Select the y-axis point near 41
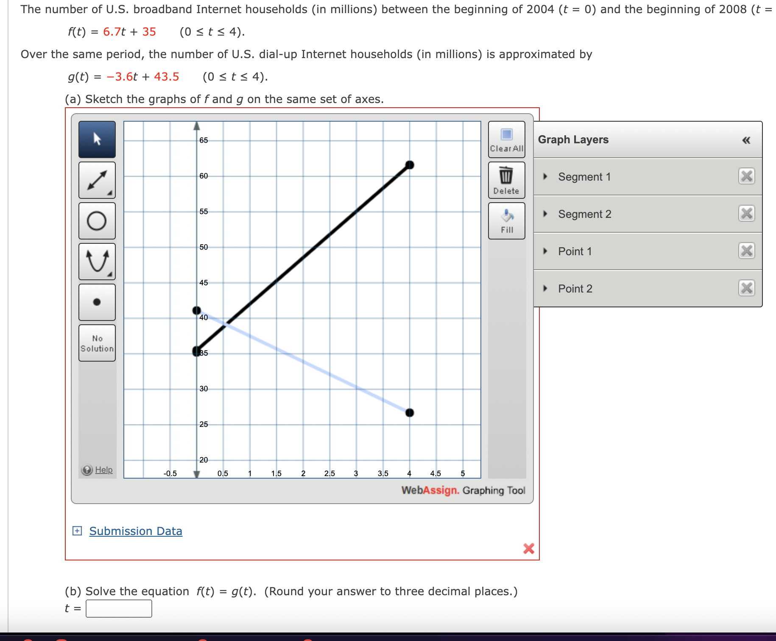 (x=197, y=311)
